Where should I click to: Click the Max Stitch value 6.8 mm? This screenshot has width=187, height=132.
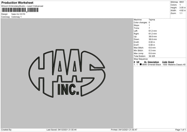click(152, 48)
